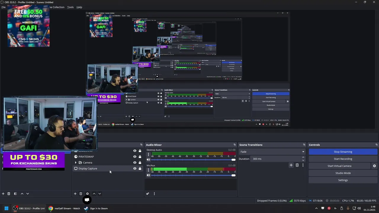This screenshot has height=213, width=379.
Task: Open the Fade transition dropdown
Action: (272, 152)
